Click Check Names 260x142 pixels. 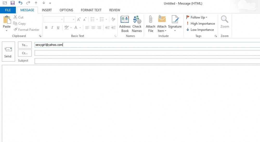[137, 24]
